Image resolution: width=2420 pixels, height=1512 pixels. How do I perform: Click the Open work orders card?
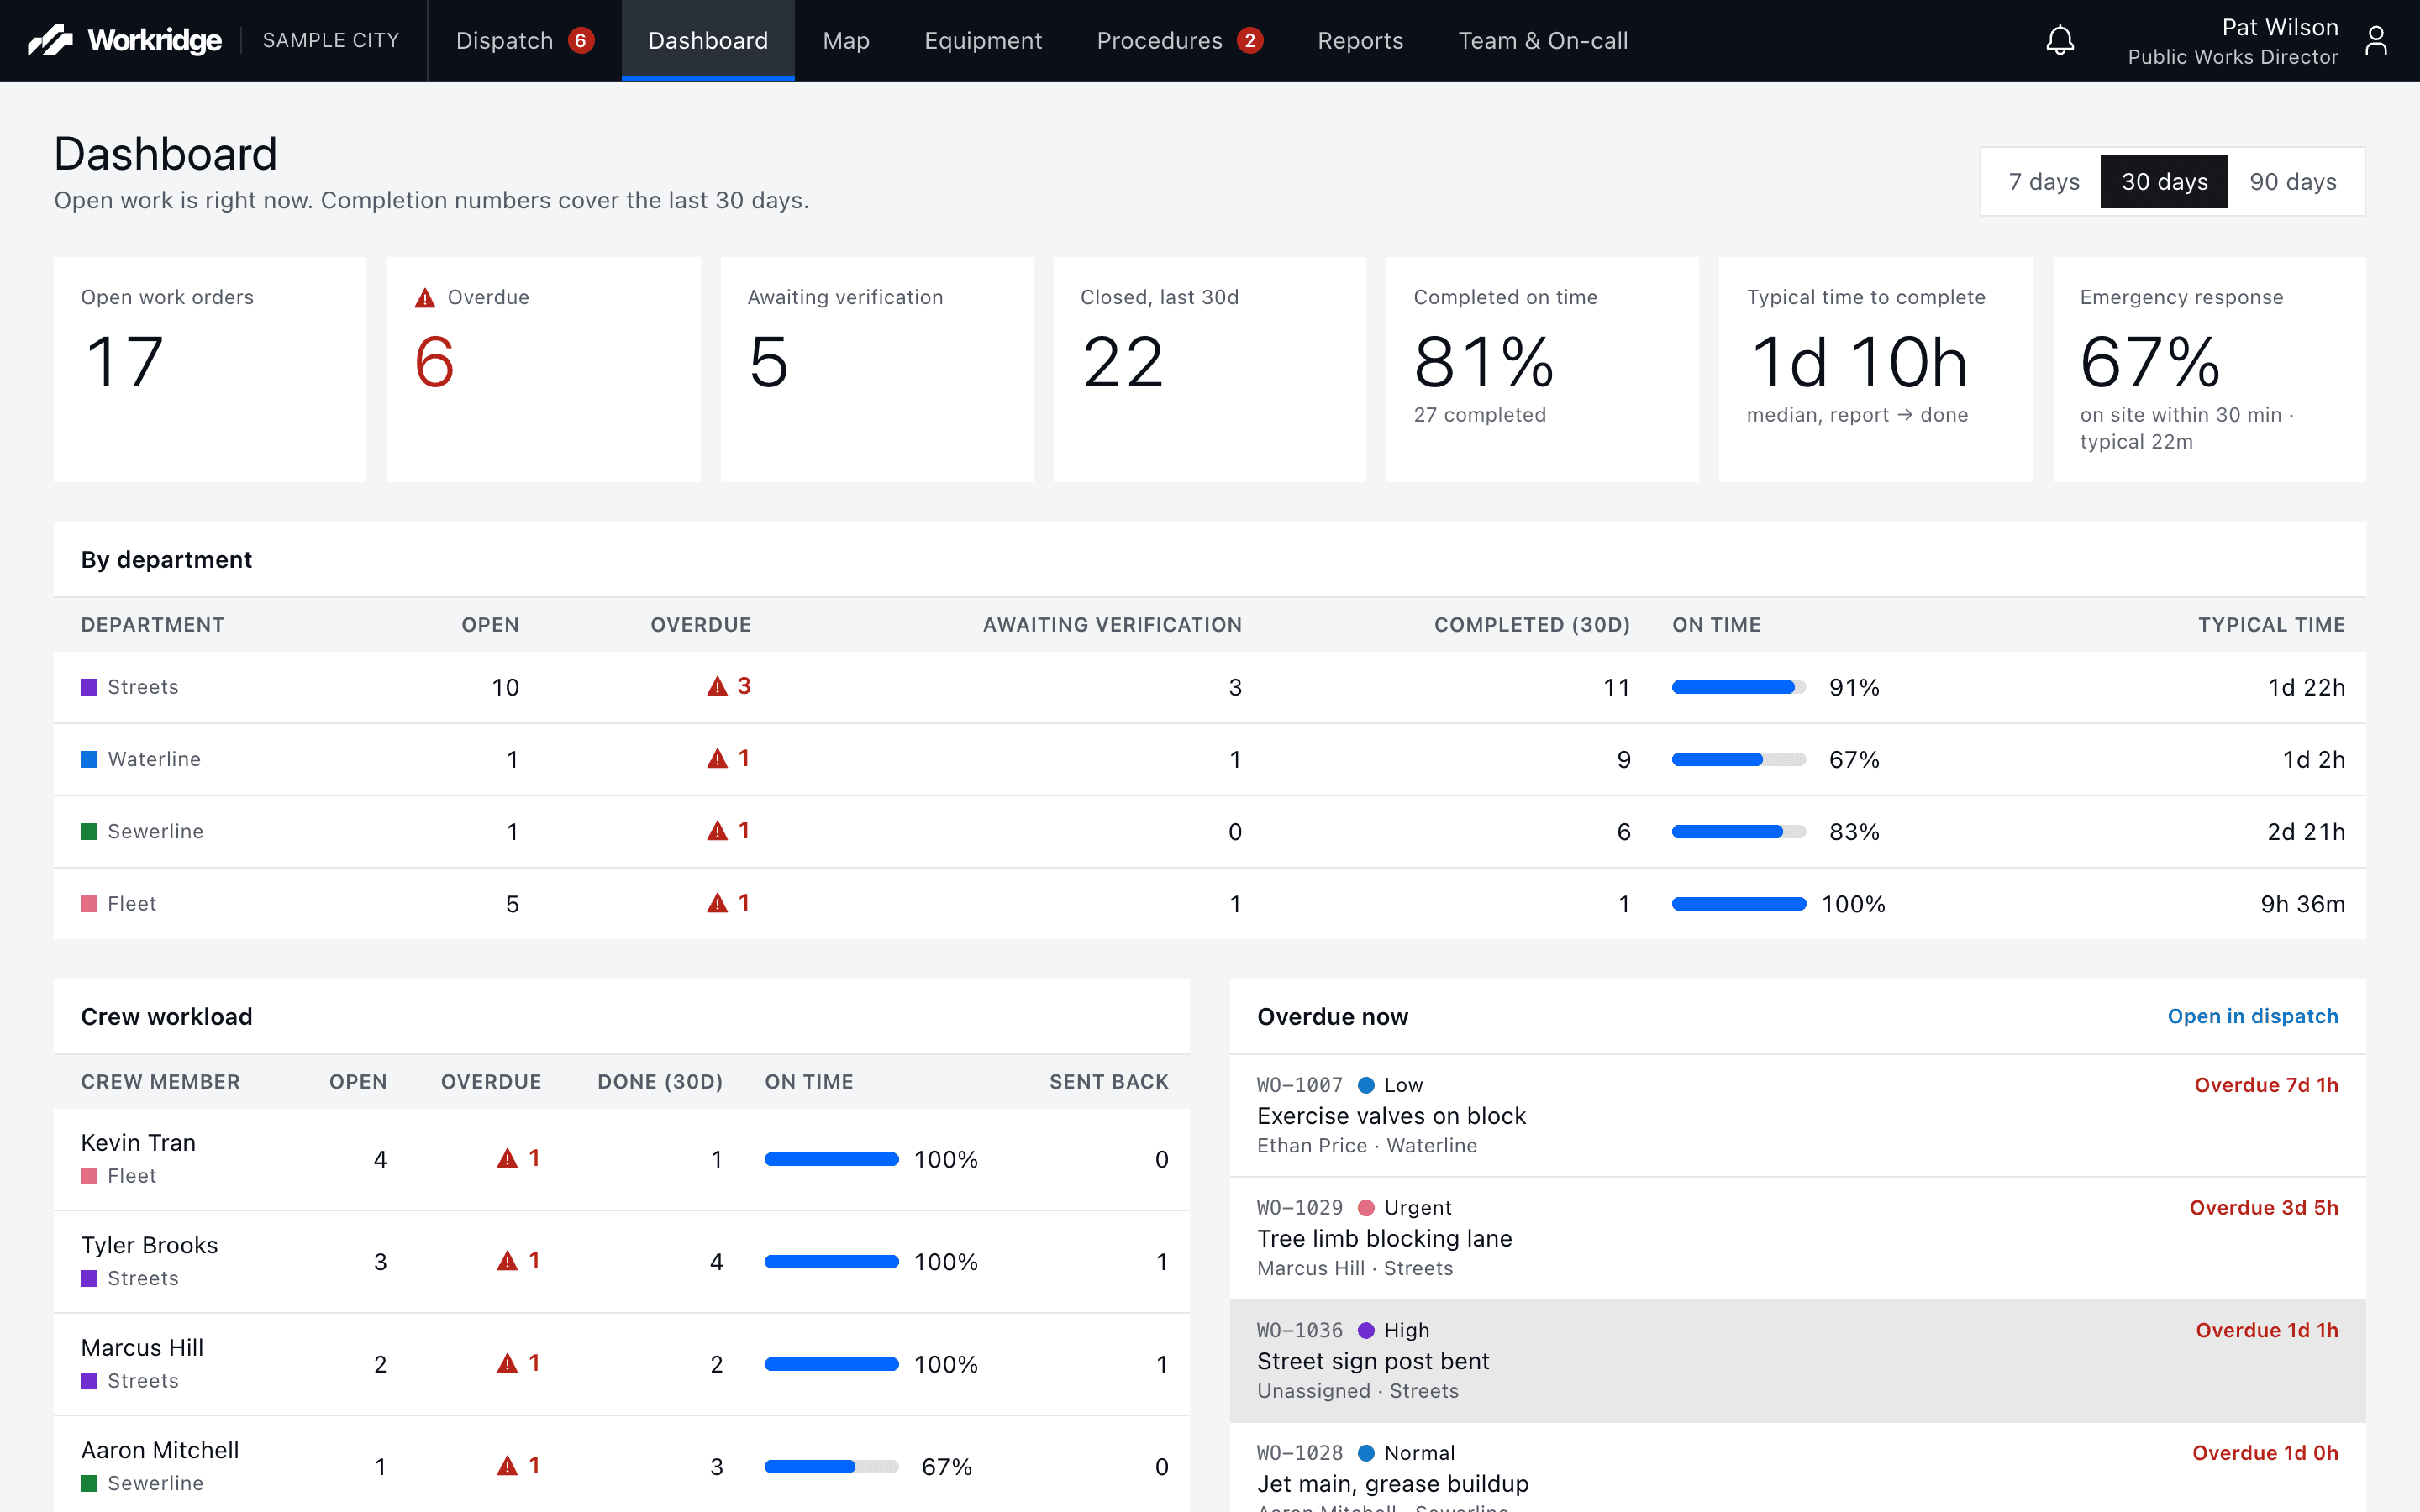coord(210,369)
